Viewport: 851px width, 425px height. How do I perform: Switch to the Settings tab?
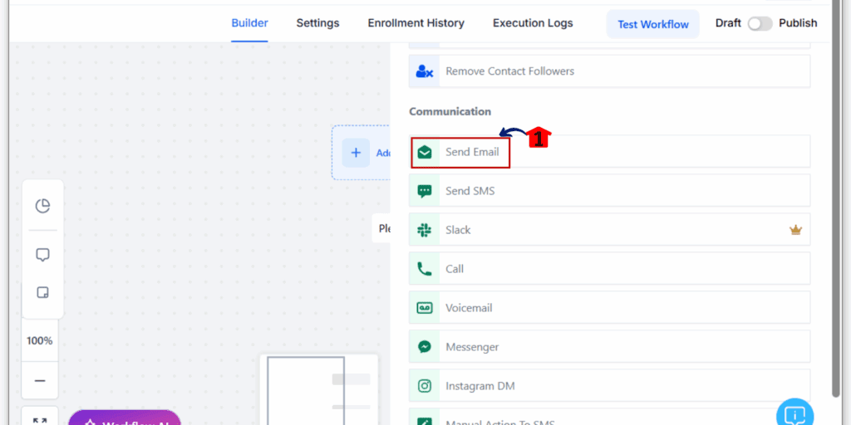[x=317, y=23]
